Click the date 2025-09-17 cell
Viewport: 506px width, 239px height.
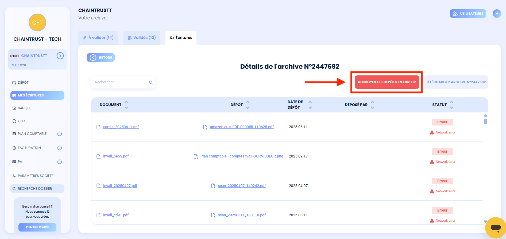point(298,156)
